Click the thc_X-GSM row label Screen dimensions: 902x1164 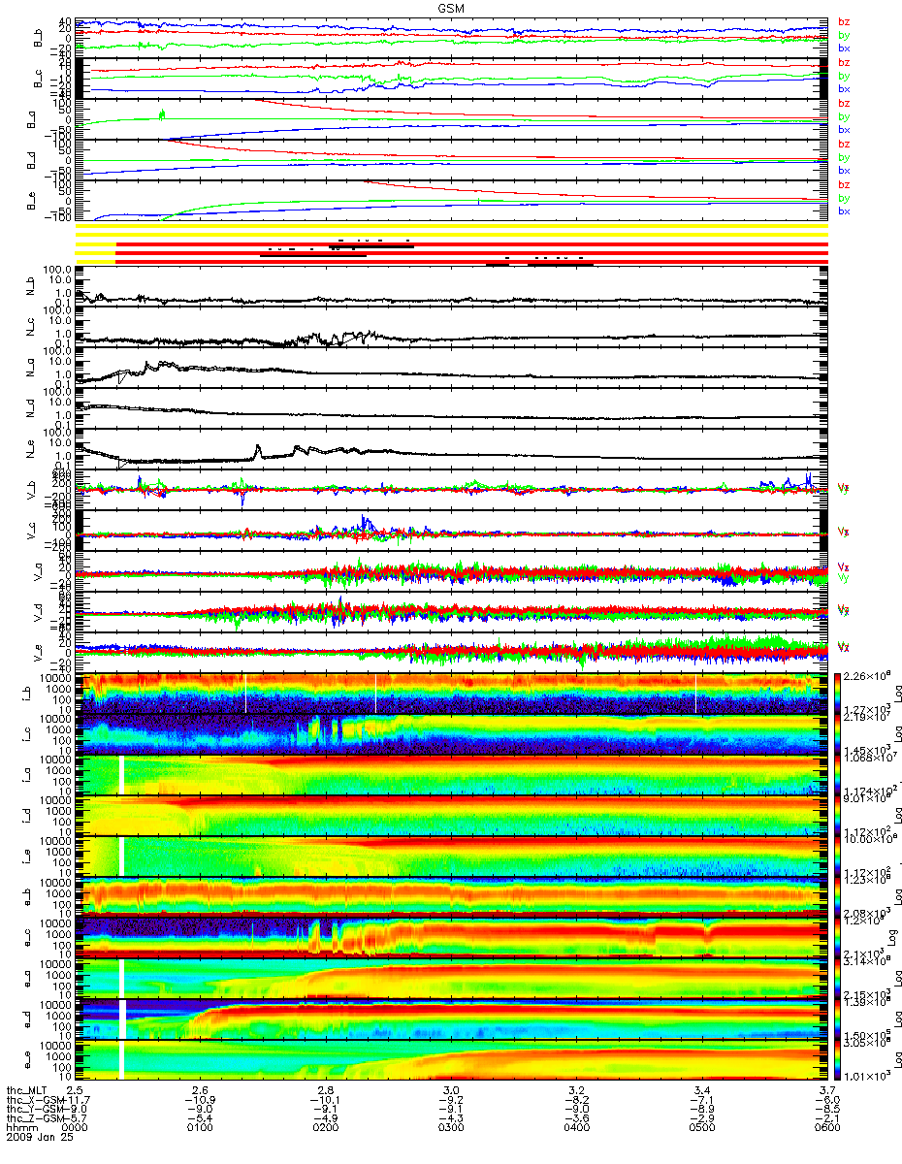tap(36, 1101)
